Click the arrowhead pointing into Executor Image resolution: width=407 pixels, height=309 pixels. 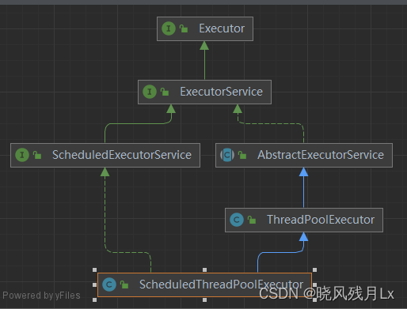point(204,46)
